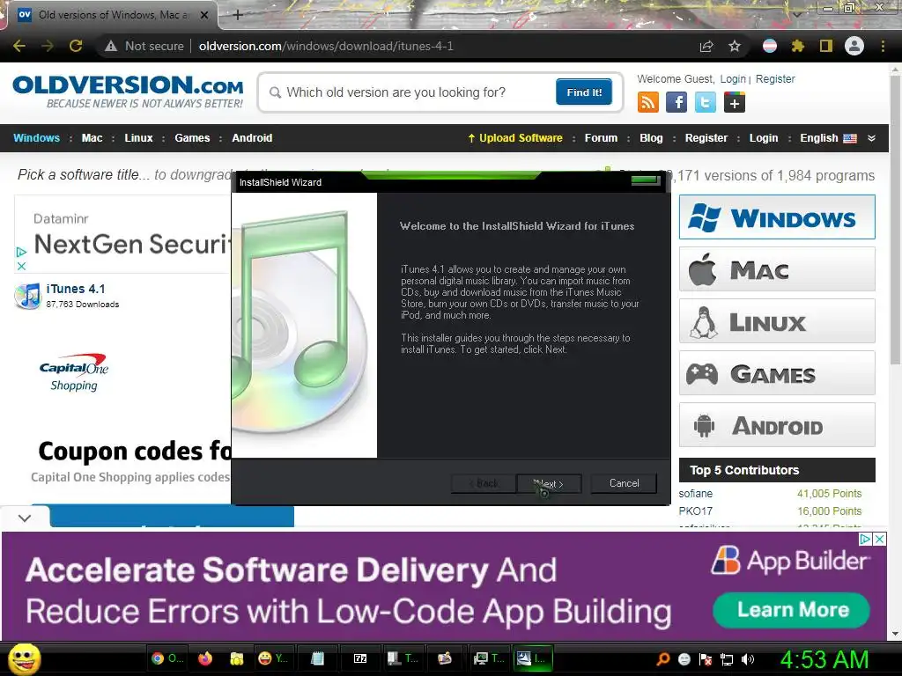
Task: Click the browser address bar URL
Action: (326, 46)
